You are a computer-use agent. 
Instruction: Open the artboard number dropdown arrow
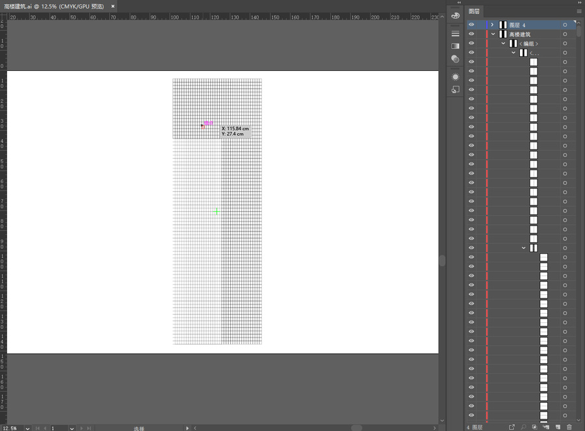(x=71, y=428)
